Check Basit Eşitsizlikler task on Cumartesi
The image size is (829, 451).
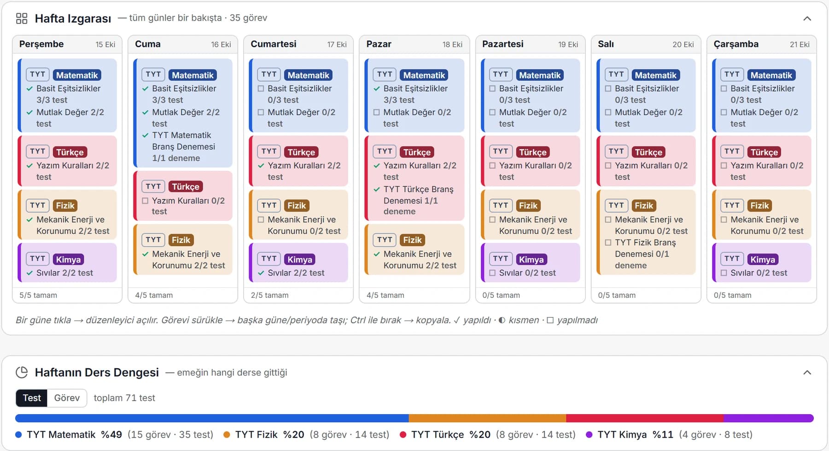click(x=261, y=88)
